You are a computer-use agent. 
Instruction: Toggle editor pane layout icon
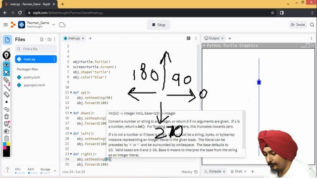pos(188,38)
